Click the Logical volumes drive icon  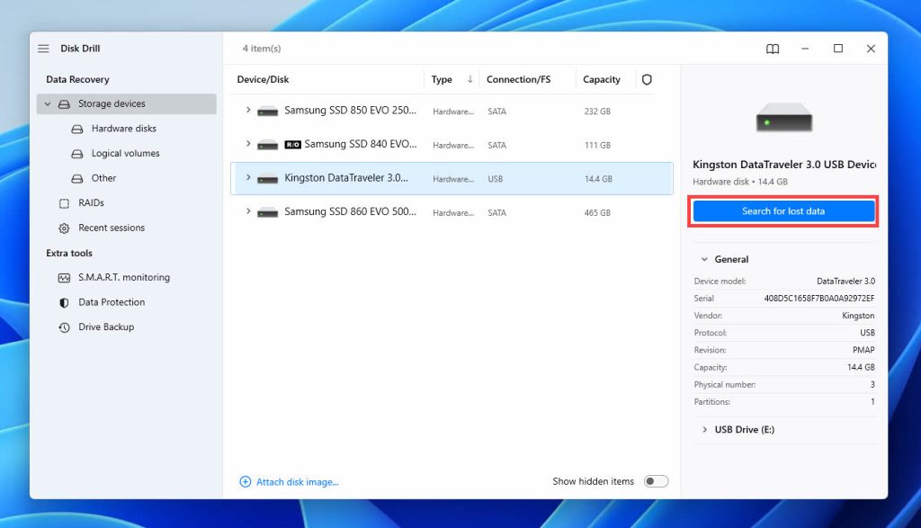tap(77, 153)
